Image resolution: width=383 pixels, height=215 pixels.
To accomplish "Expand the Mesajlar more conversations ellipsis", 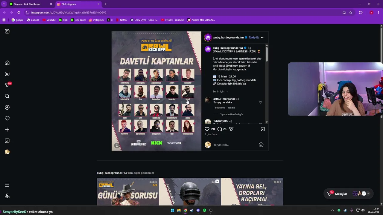I will coord(368,194).
